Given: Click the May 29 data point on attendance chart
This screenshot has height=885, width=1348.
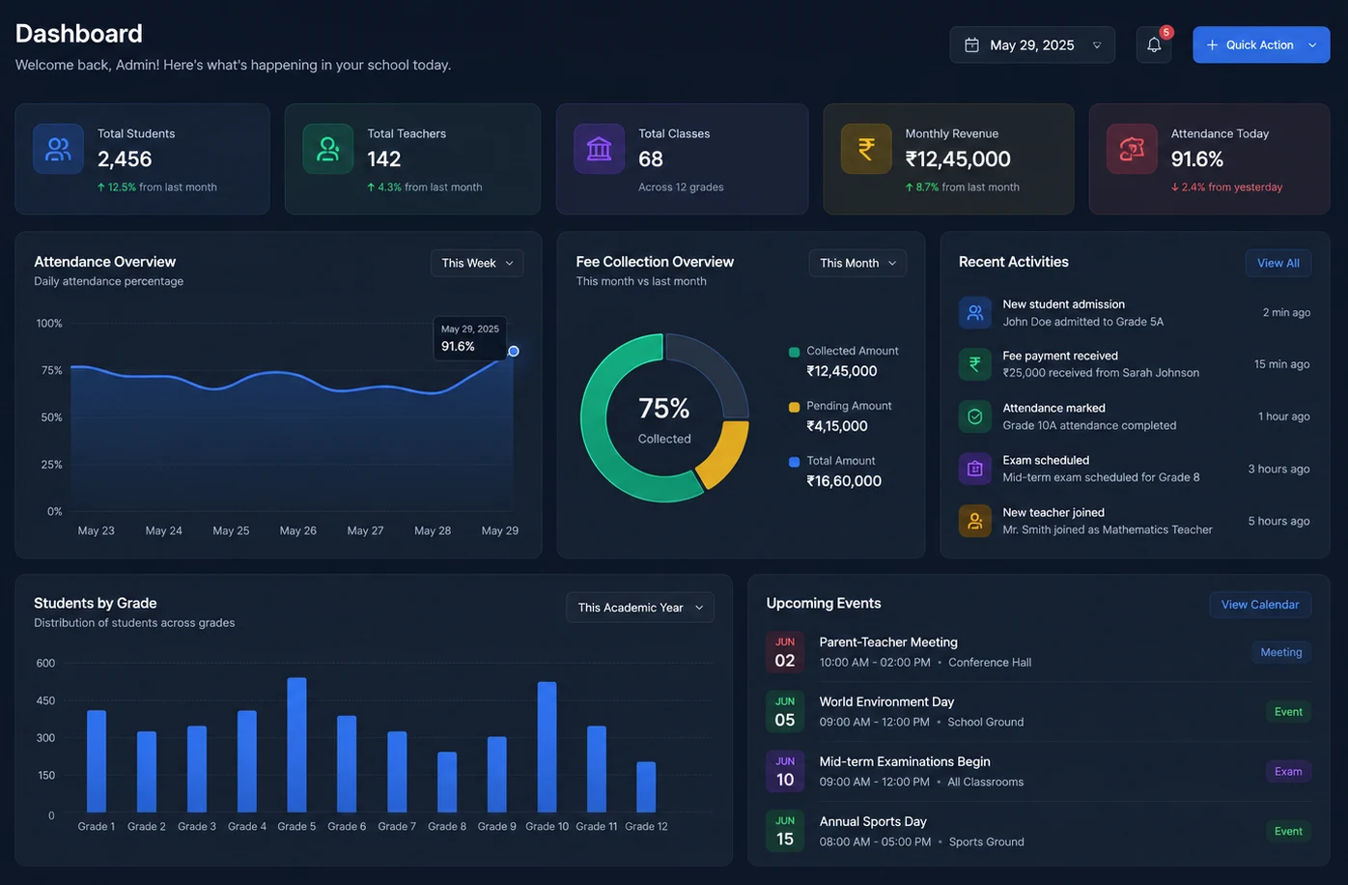Looking at the screenshot, I should (514, 351).
